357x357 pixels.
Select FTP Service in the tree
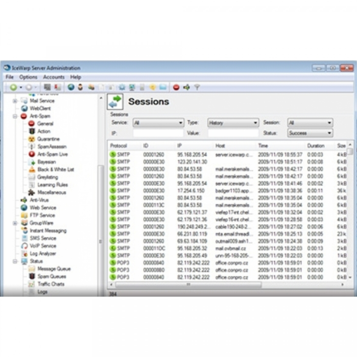click(x=42, y=215)
